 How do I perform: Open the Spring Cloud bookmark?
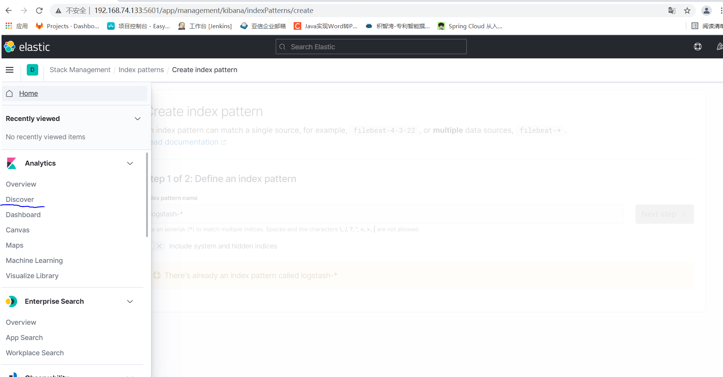point(470,26)
